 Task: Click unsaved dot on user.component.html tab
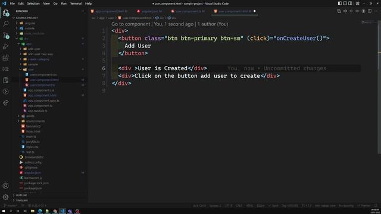click(x=254, y=11)
